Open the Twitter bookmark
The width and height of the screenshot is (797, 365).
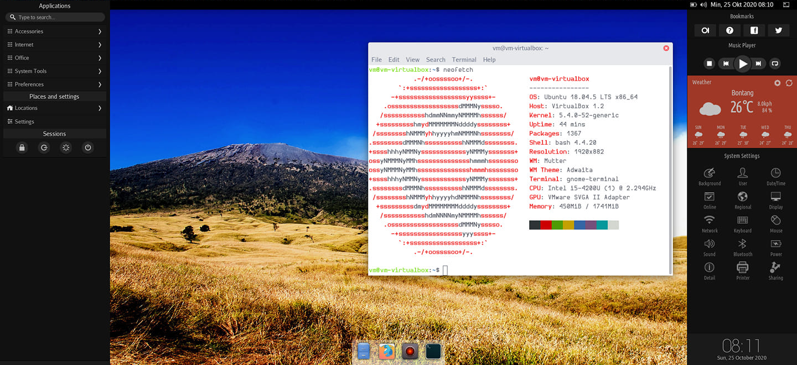click(x=778, y=30)
